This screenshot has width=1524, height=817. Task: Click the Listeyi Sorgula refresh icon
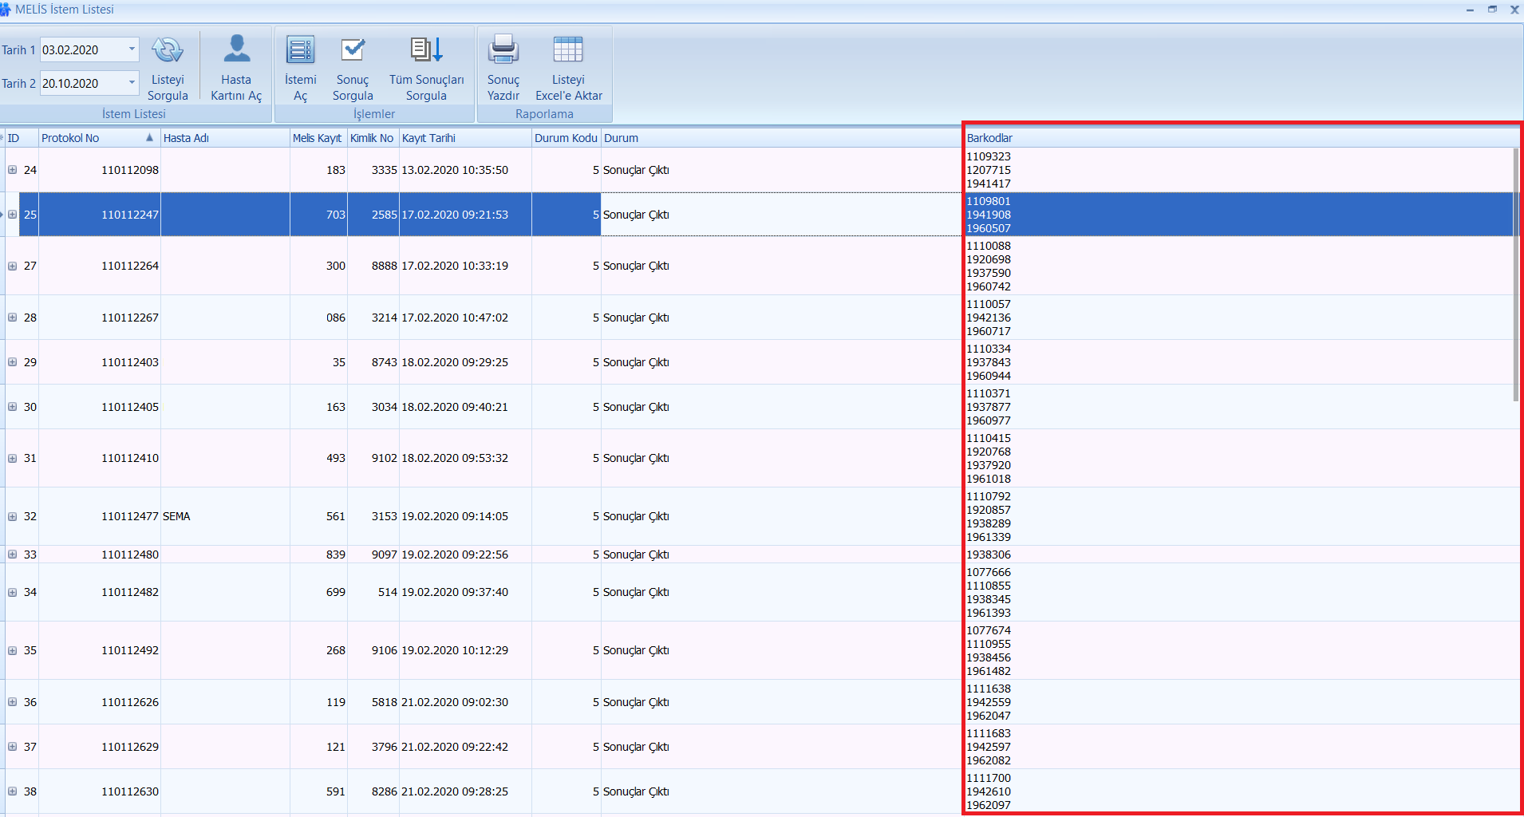tap(168, 51)
